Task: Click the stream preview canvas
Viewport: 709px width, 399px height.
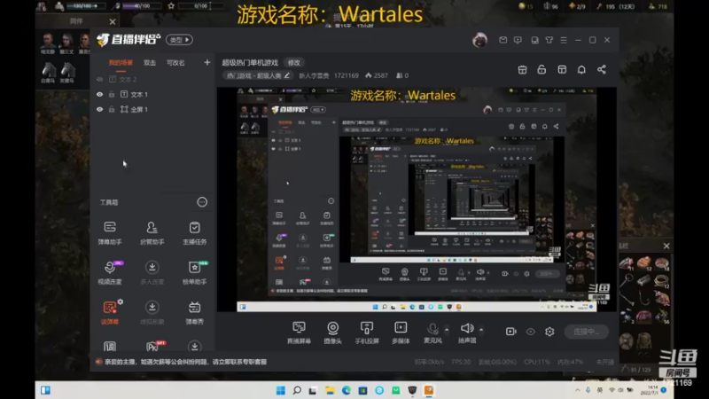Action: pyautogui.click(x=417, y=199)
